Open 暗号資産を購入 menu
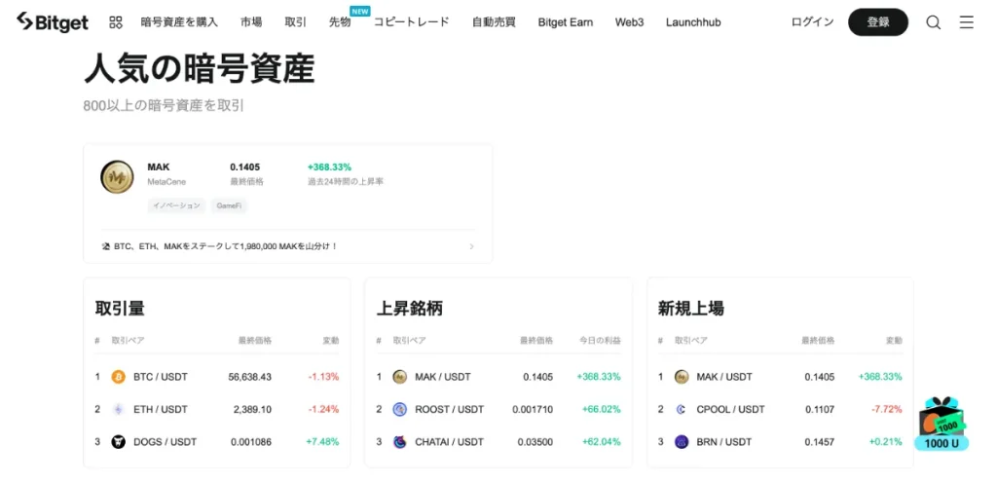The height and width of the screenshot is (482, 997). [179, 22]
